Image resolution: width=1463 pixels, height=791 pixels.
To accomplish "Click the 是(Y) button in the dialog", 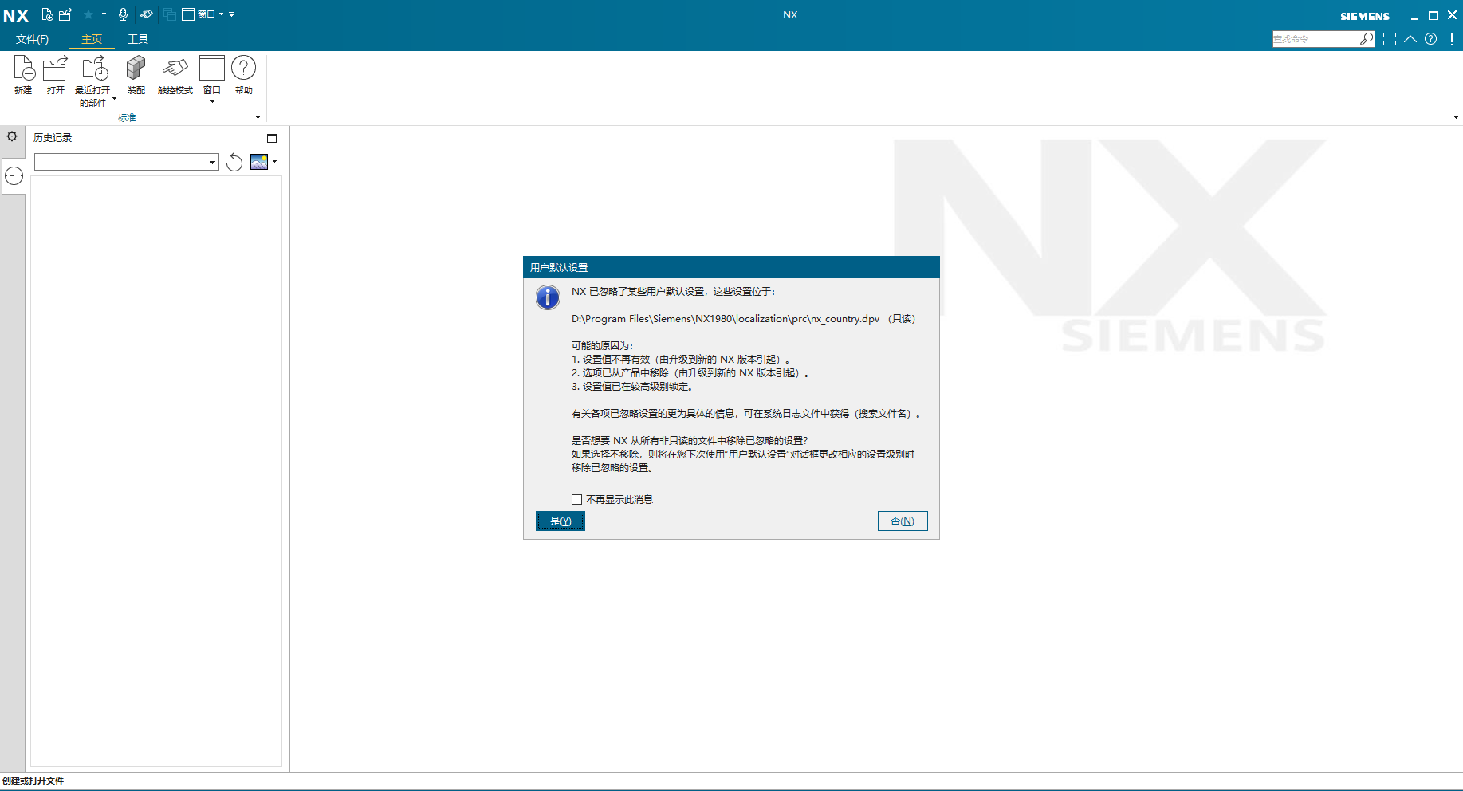I will [560, 521].
